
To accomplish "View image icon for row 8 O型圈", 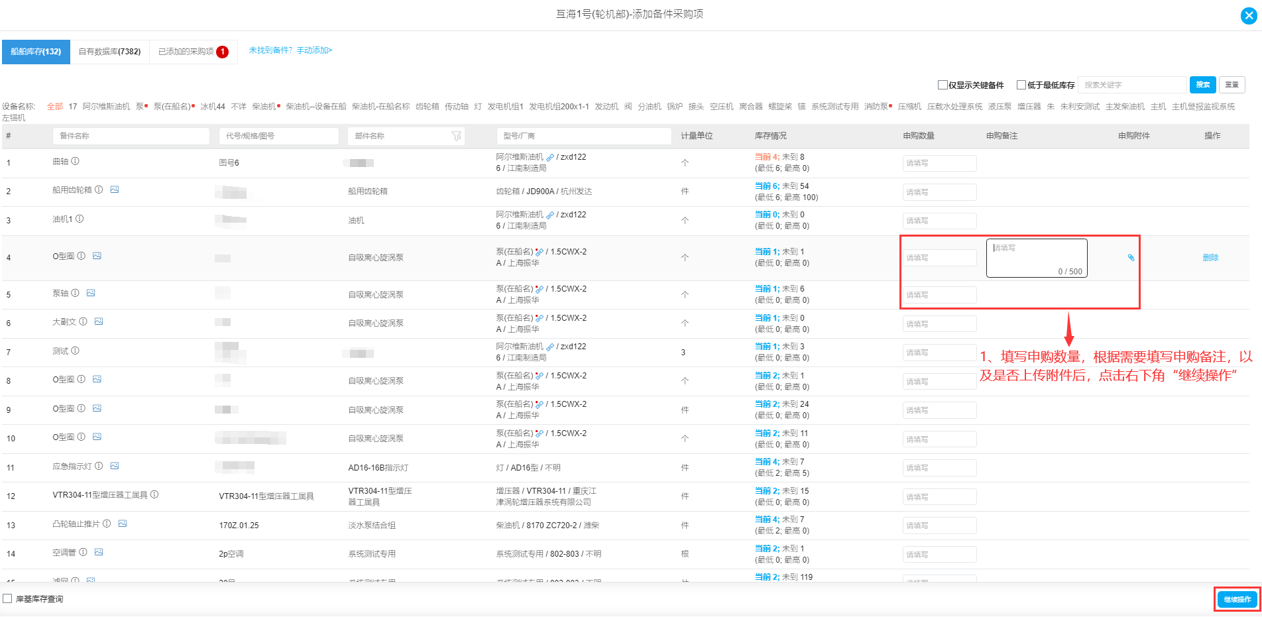I will (x=97, y=379).
